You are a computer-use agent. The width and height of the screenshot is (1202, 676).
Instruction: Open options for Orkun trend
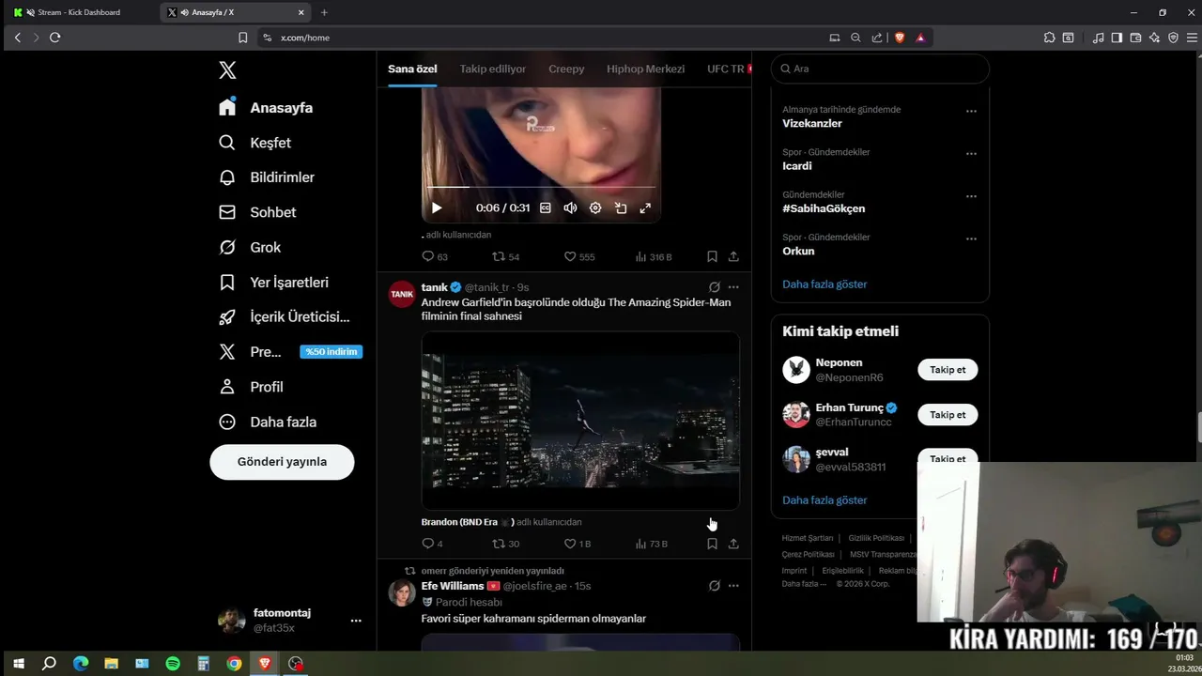pos(971,238)
